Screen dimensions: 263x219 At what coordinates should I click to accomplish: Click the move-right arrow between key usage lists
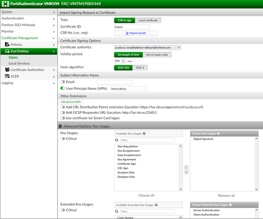(x=186, y=167)
